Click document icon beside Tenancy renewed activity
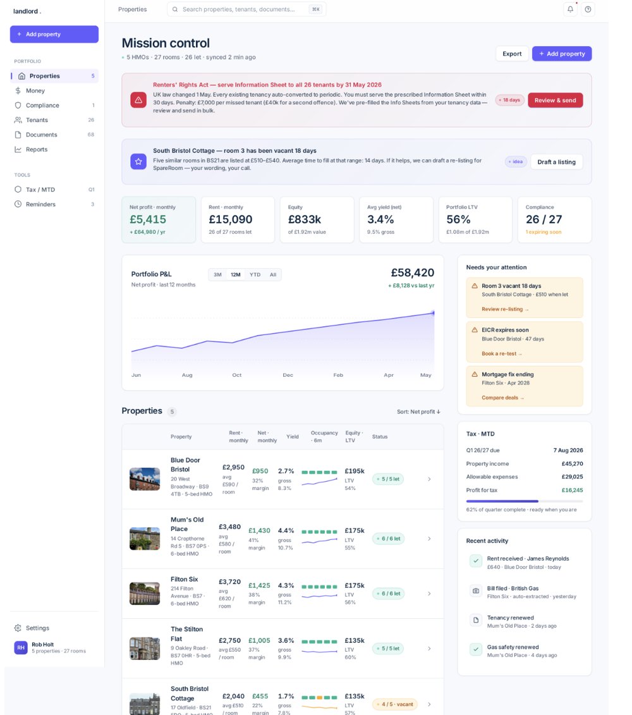The image size is (632, 715). (x=476, y=620)
